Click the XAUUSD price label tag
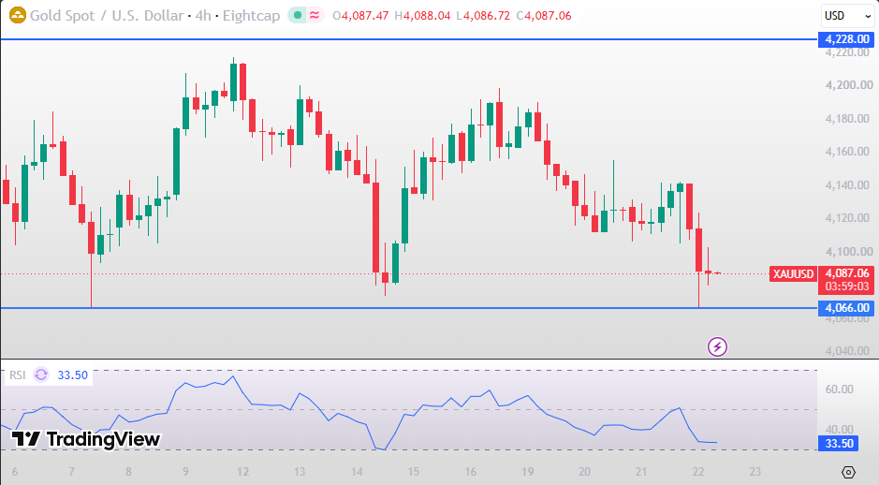879x485 pixels. pyautogui.click(x=793, y=274)
